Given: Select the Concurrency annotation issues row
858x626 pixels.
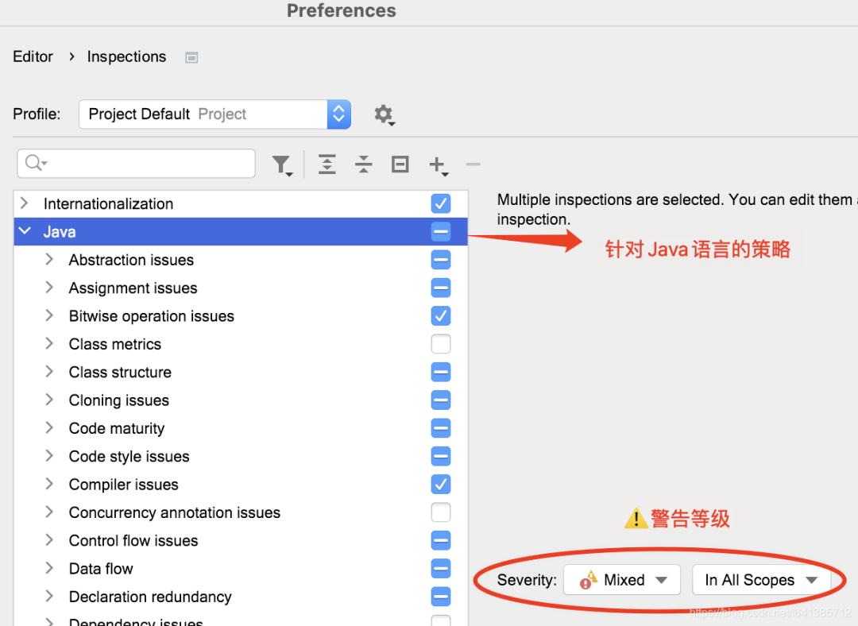Looking at the screenshot, I should tap(241, 512).
